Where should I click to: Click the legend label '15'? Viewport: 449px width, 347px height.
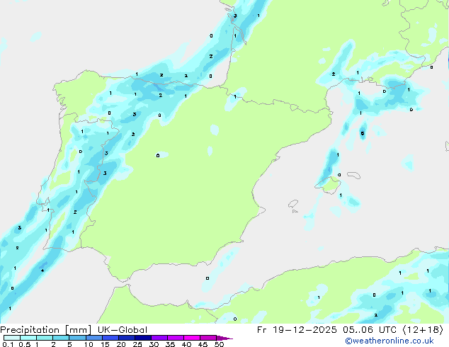(x=105, y=344)
